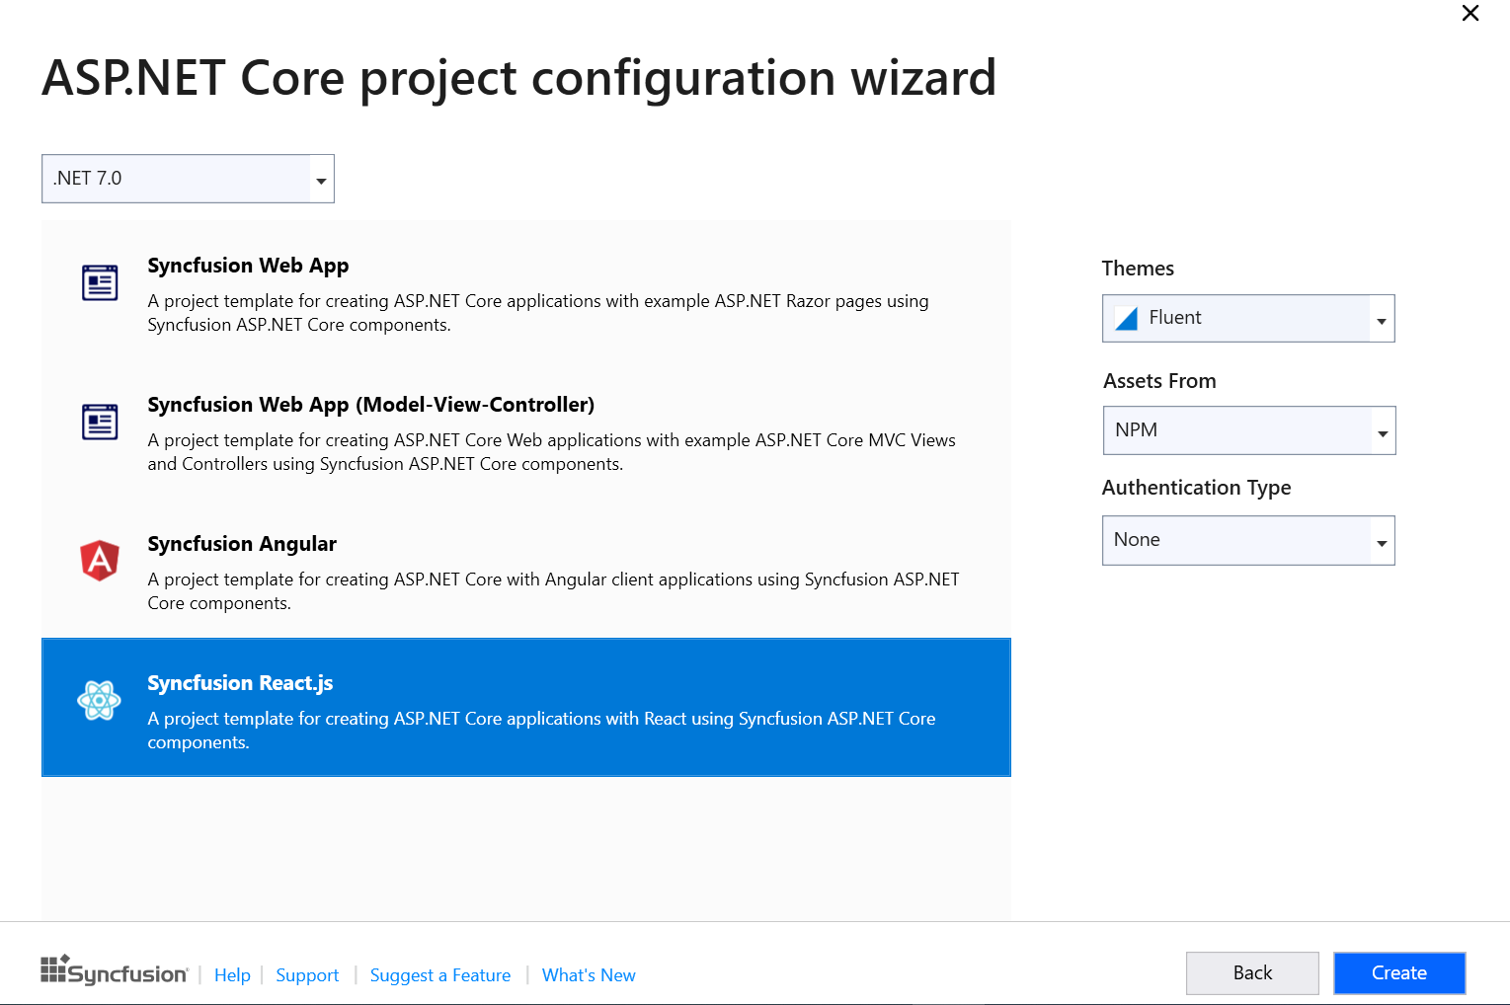1510x1005 pixels.
Task: Click the wizard title heading
Action: coord(519,79)
